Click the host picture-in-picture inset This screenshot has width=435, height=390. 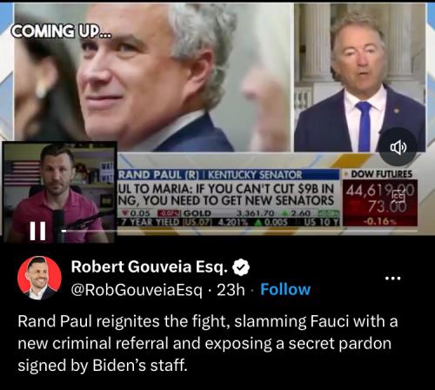(59, 192)
